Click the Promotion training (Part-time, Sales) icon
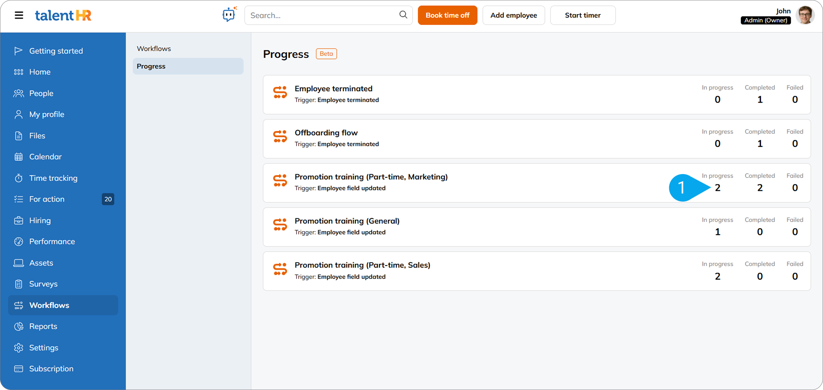823x390 pixels. click(x=280, y=269)
